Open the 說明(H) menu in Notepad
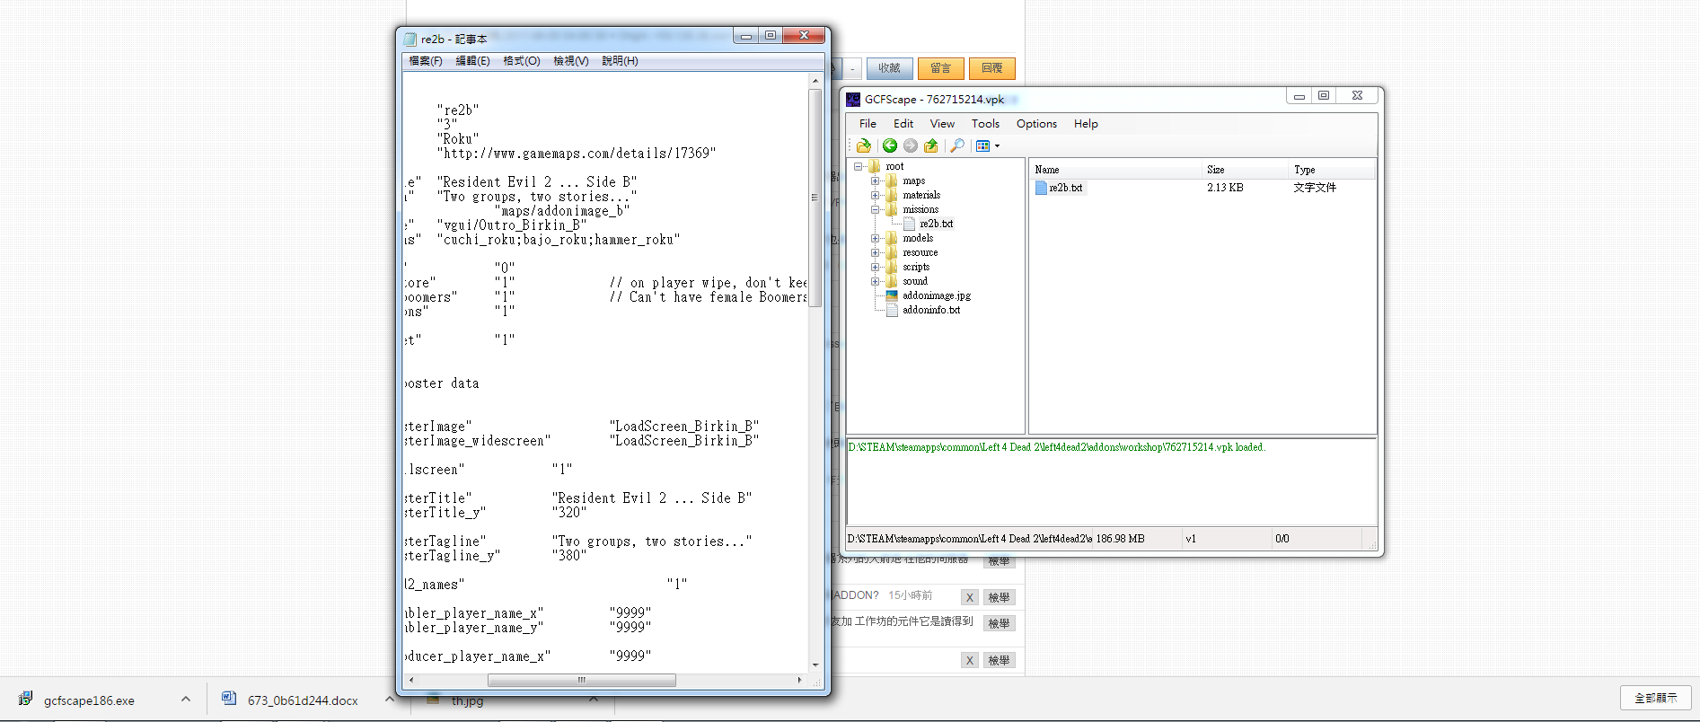The height and width of the screenshot is (722, 1700). point(620,61)
